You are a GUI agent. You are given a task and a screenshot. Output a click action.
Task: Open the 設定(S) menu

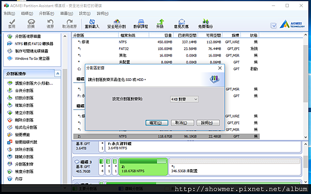(x=85, y=13)
